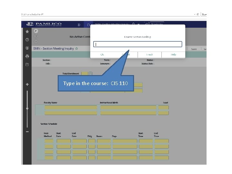Zoom in with the plus icon
Image resolution: width=232 pixels, height=174 pixels.
point(27,84)
